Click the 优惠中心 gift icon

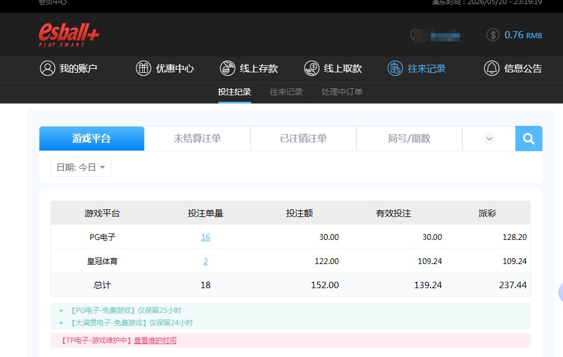144,68
